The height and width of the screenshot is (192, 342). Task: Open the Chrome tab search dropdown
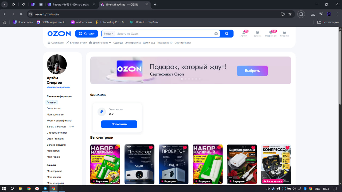click(5, 5)
